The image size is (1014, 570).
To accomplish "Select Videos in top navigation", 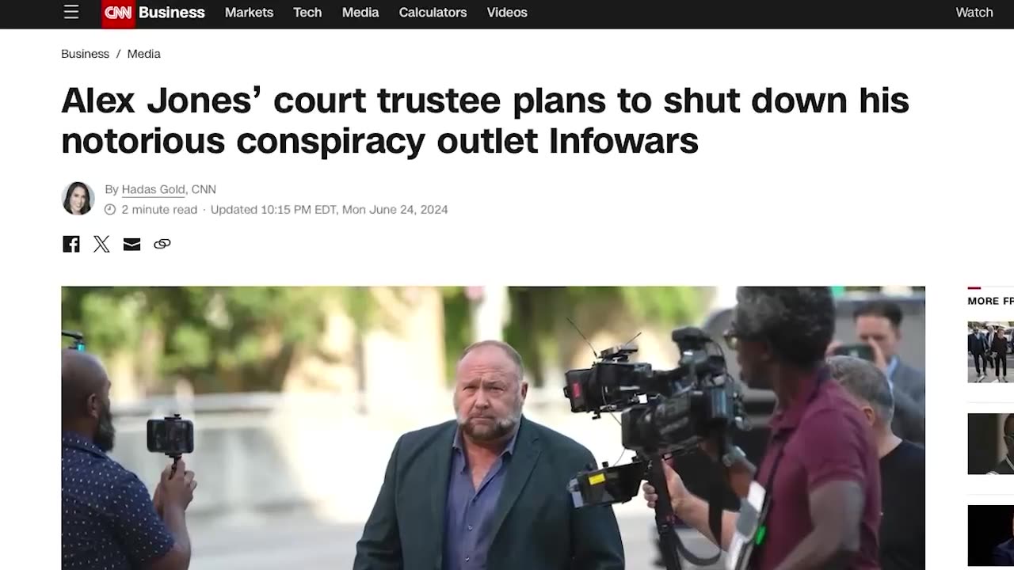I will tap(507, 13).
